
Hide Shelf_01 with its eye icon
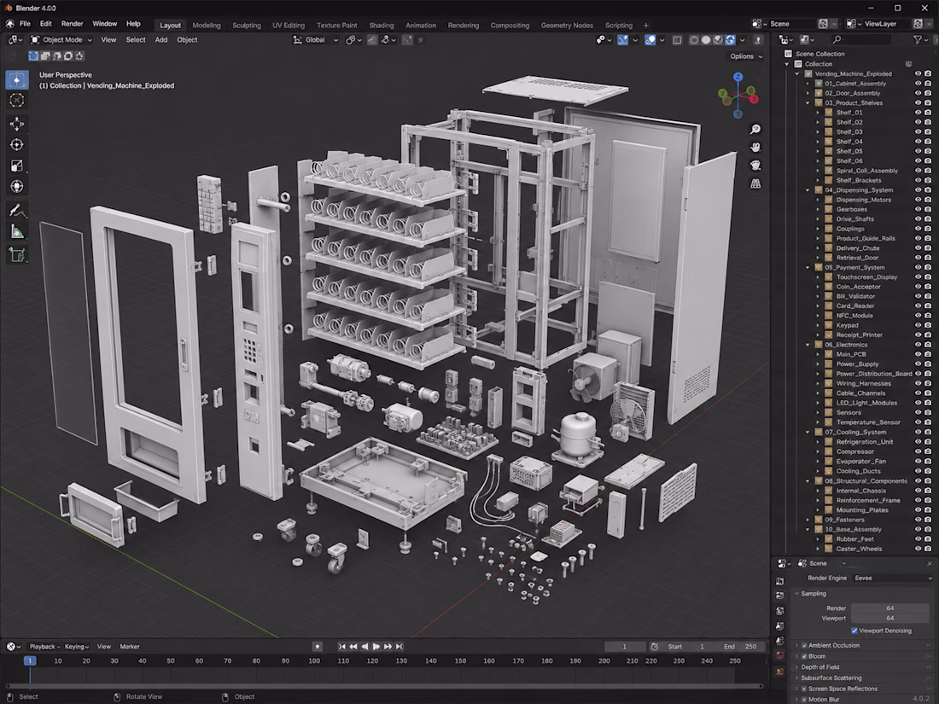pyautogui.click(x=918, y=113)
